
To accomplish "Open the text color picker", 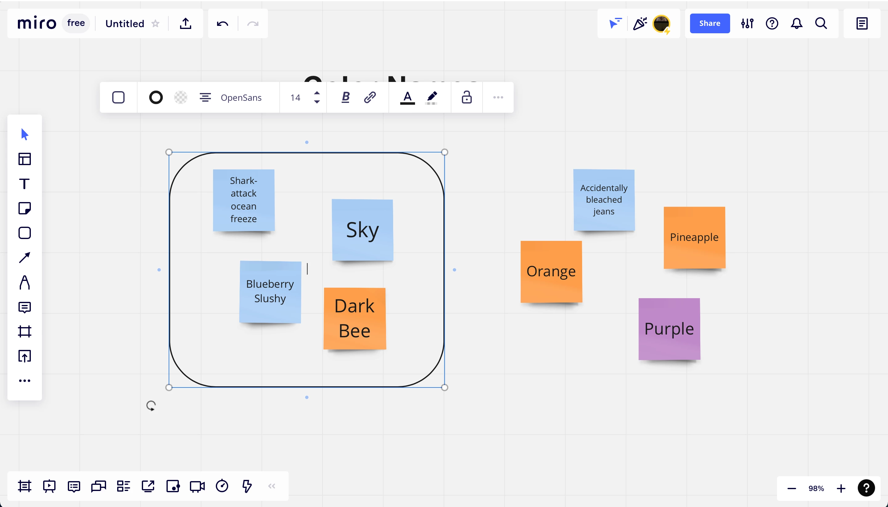I will pos(407,98).
